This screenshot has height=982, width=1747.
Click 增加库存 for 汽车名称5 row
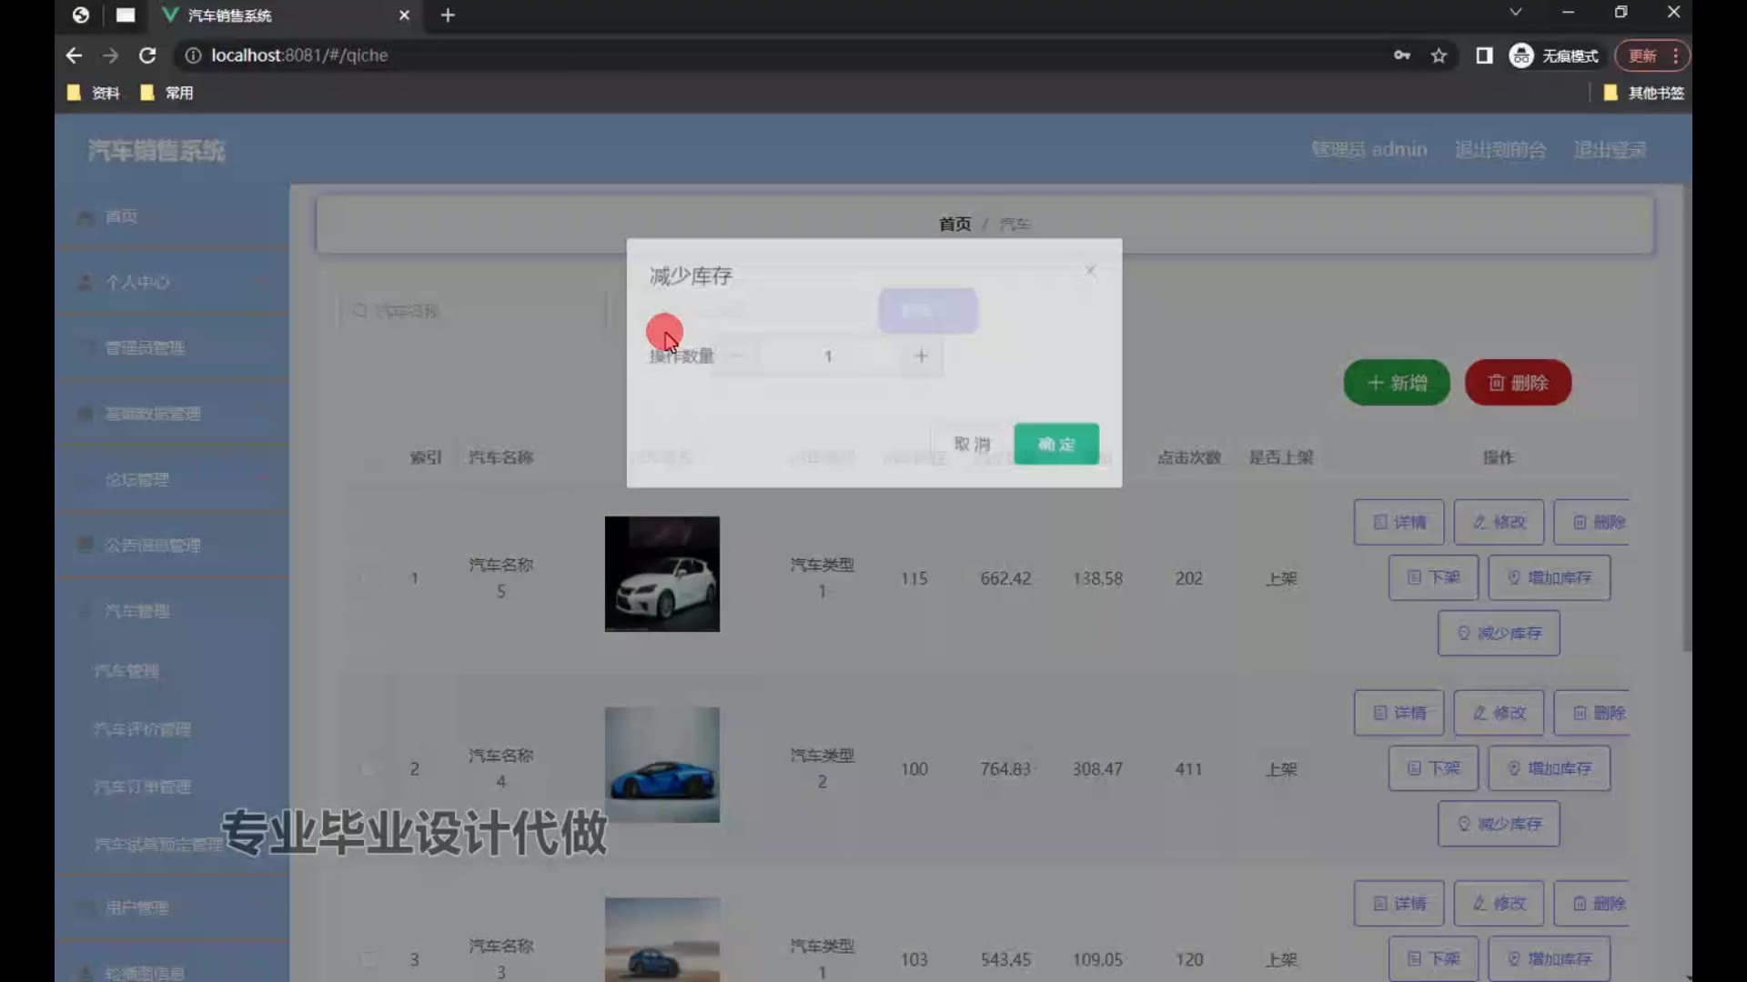point(1550,577)
